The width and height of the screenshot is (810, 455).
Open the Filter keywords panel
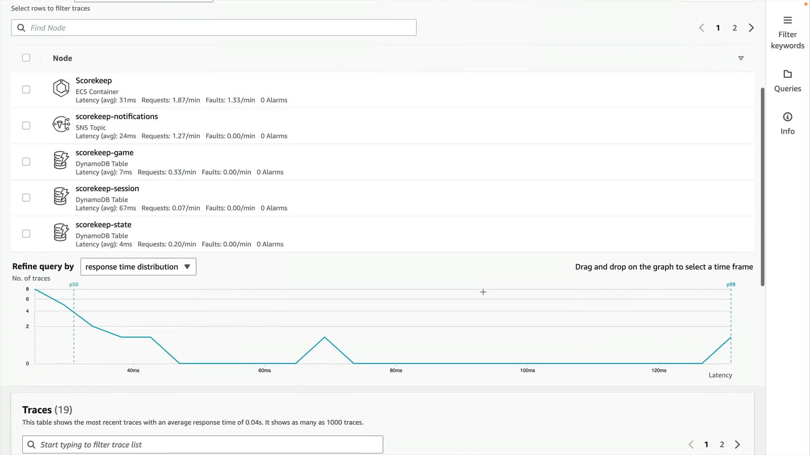tap(787, 33)
